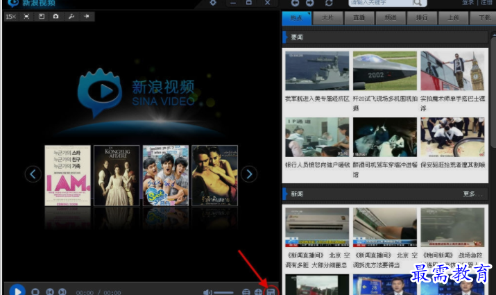The width and height of the screenshot is (496, 295).
Task: Toggle the side panel list icon
Action: tap(271, 292)
